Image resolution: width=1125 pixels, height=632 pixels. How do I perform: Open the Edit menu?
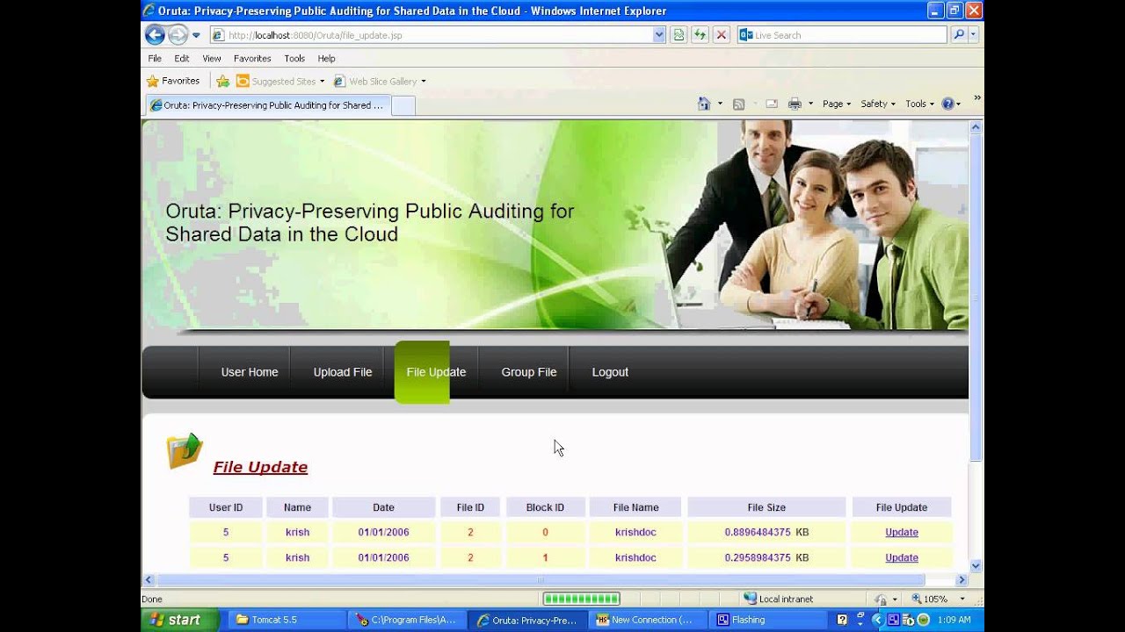182,58
